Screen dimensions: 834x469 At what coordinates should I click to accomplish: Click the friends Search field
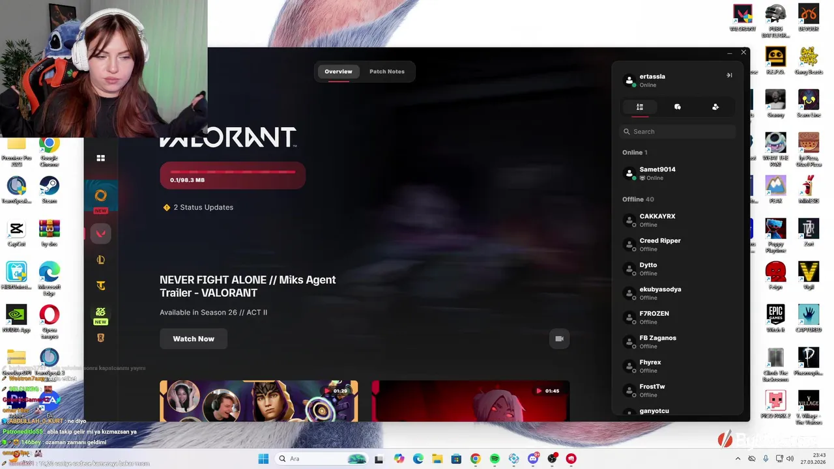click(678, 132)
